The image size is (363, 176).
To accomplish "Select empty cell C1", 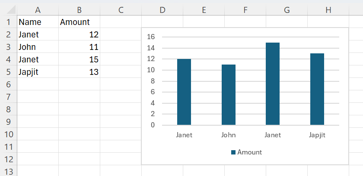I will (121, 22).
